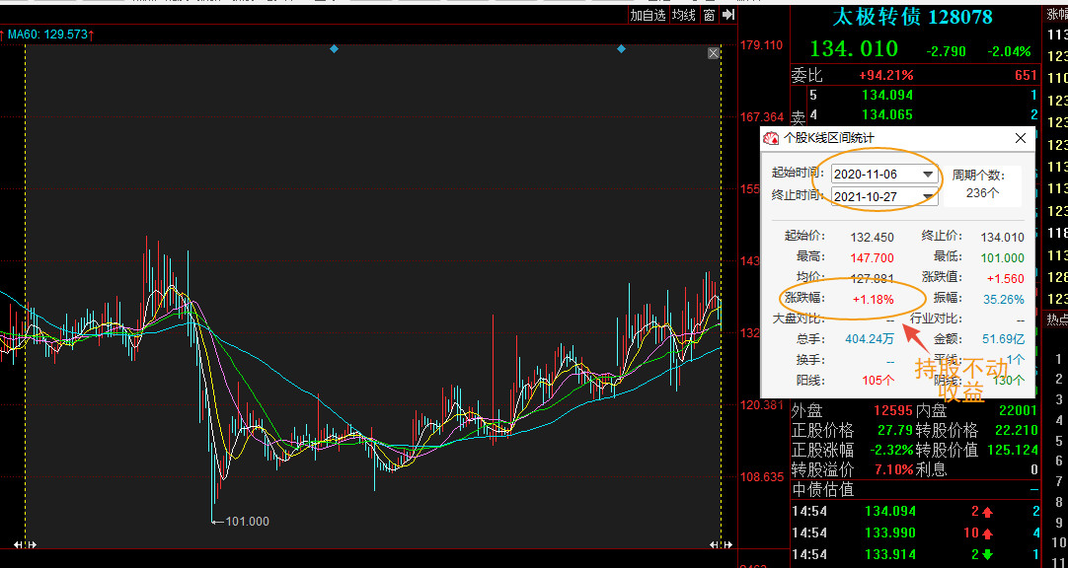Click the sell level 5 price 134.094
Screen dimensions: 1068x568
point(887,95)
